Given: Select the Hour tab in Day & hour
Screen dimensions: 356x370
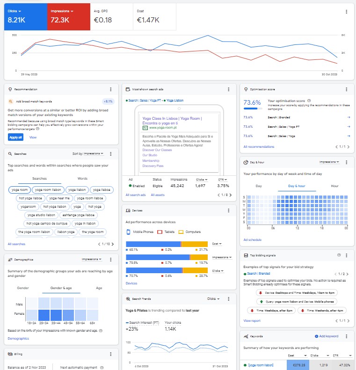Looking at the screenshot, I should click(x=334, y=186).
